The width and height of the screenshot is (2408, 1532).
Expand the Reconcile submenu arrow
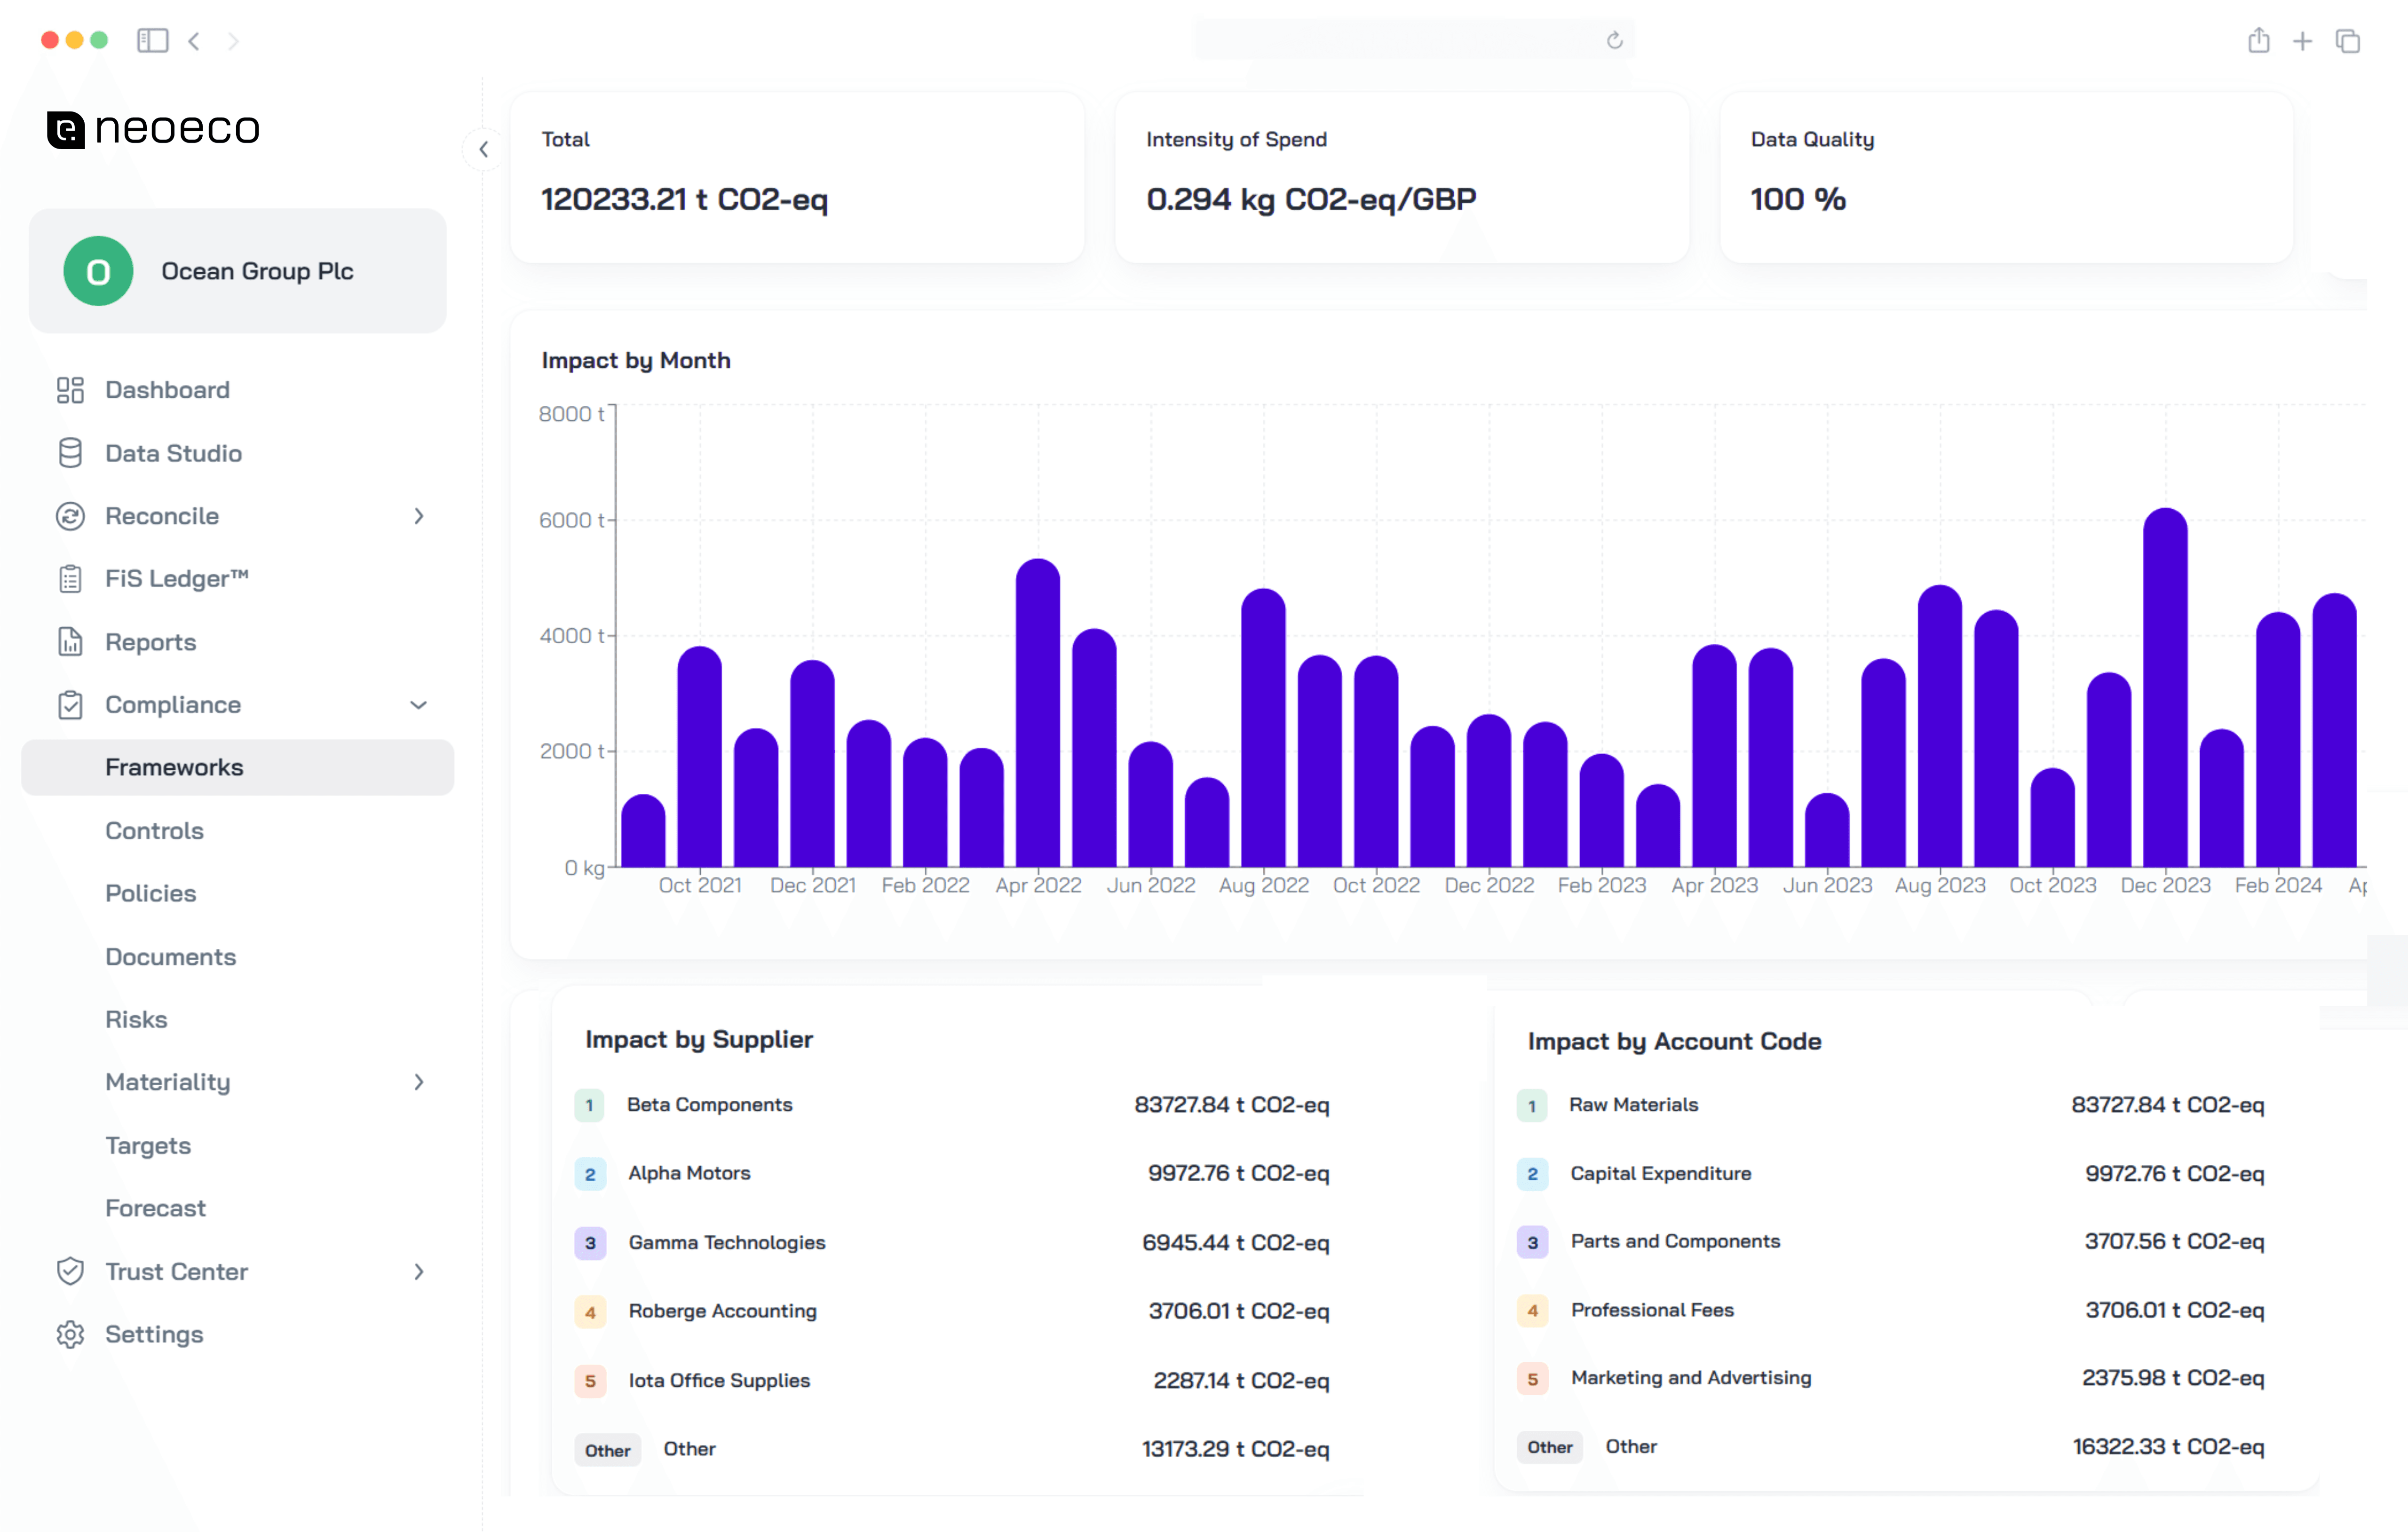click(419, 516)
